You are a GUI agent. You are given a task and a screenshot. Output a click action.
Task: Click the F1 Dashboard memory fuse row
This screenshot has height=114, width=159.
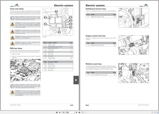tap(101, 17)
